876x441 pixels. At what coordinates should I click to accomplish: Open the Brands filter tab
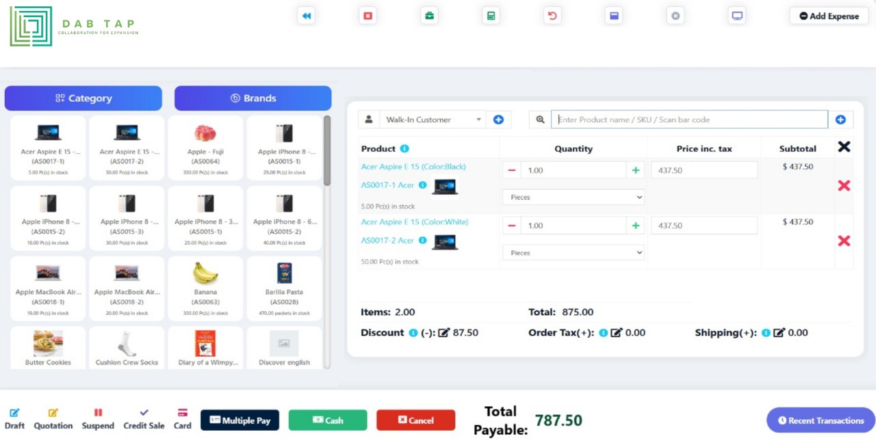click(x=253, y=98)
